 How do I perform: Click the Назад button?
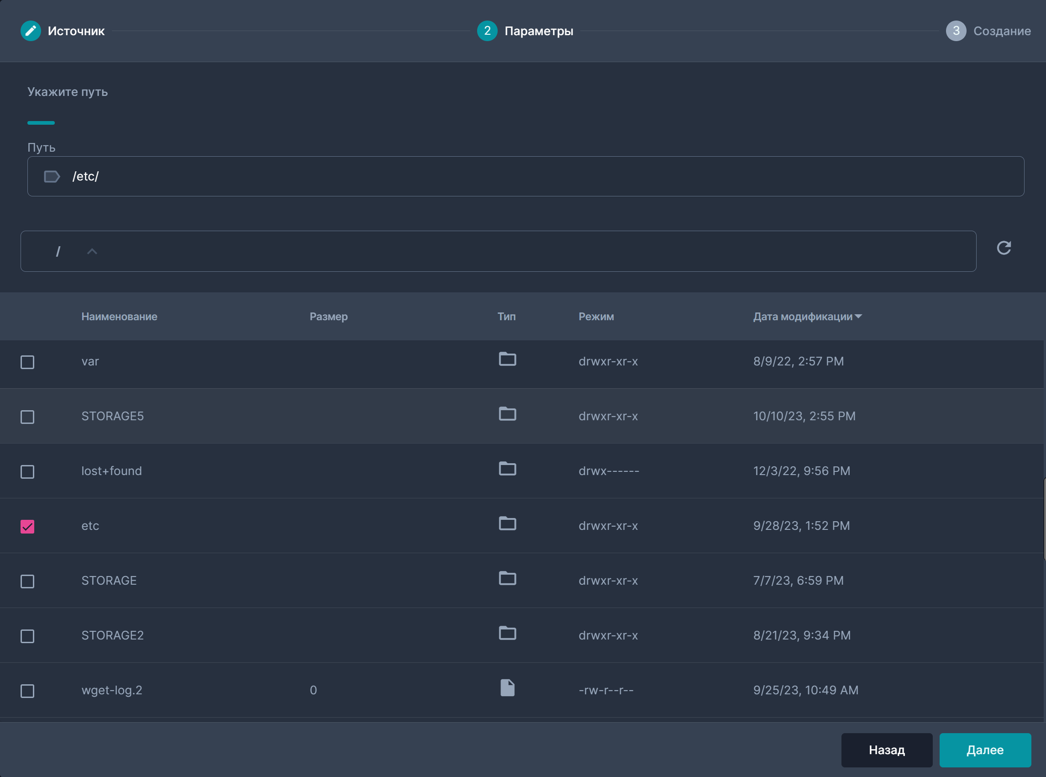[x=887, y=750]
